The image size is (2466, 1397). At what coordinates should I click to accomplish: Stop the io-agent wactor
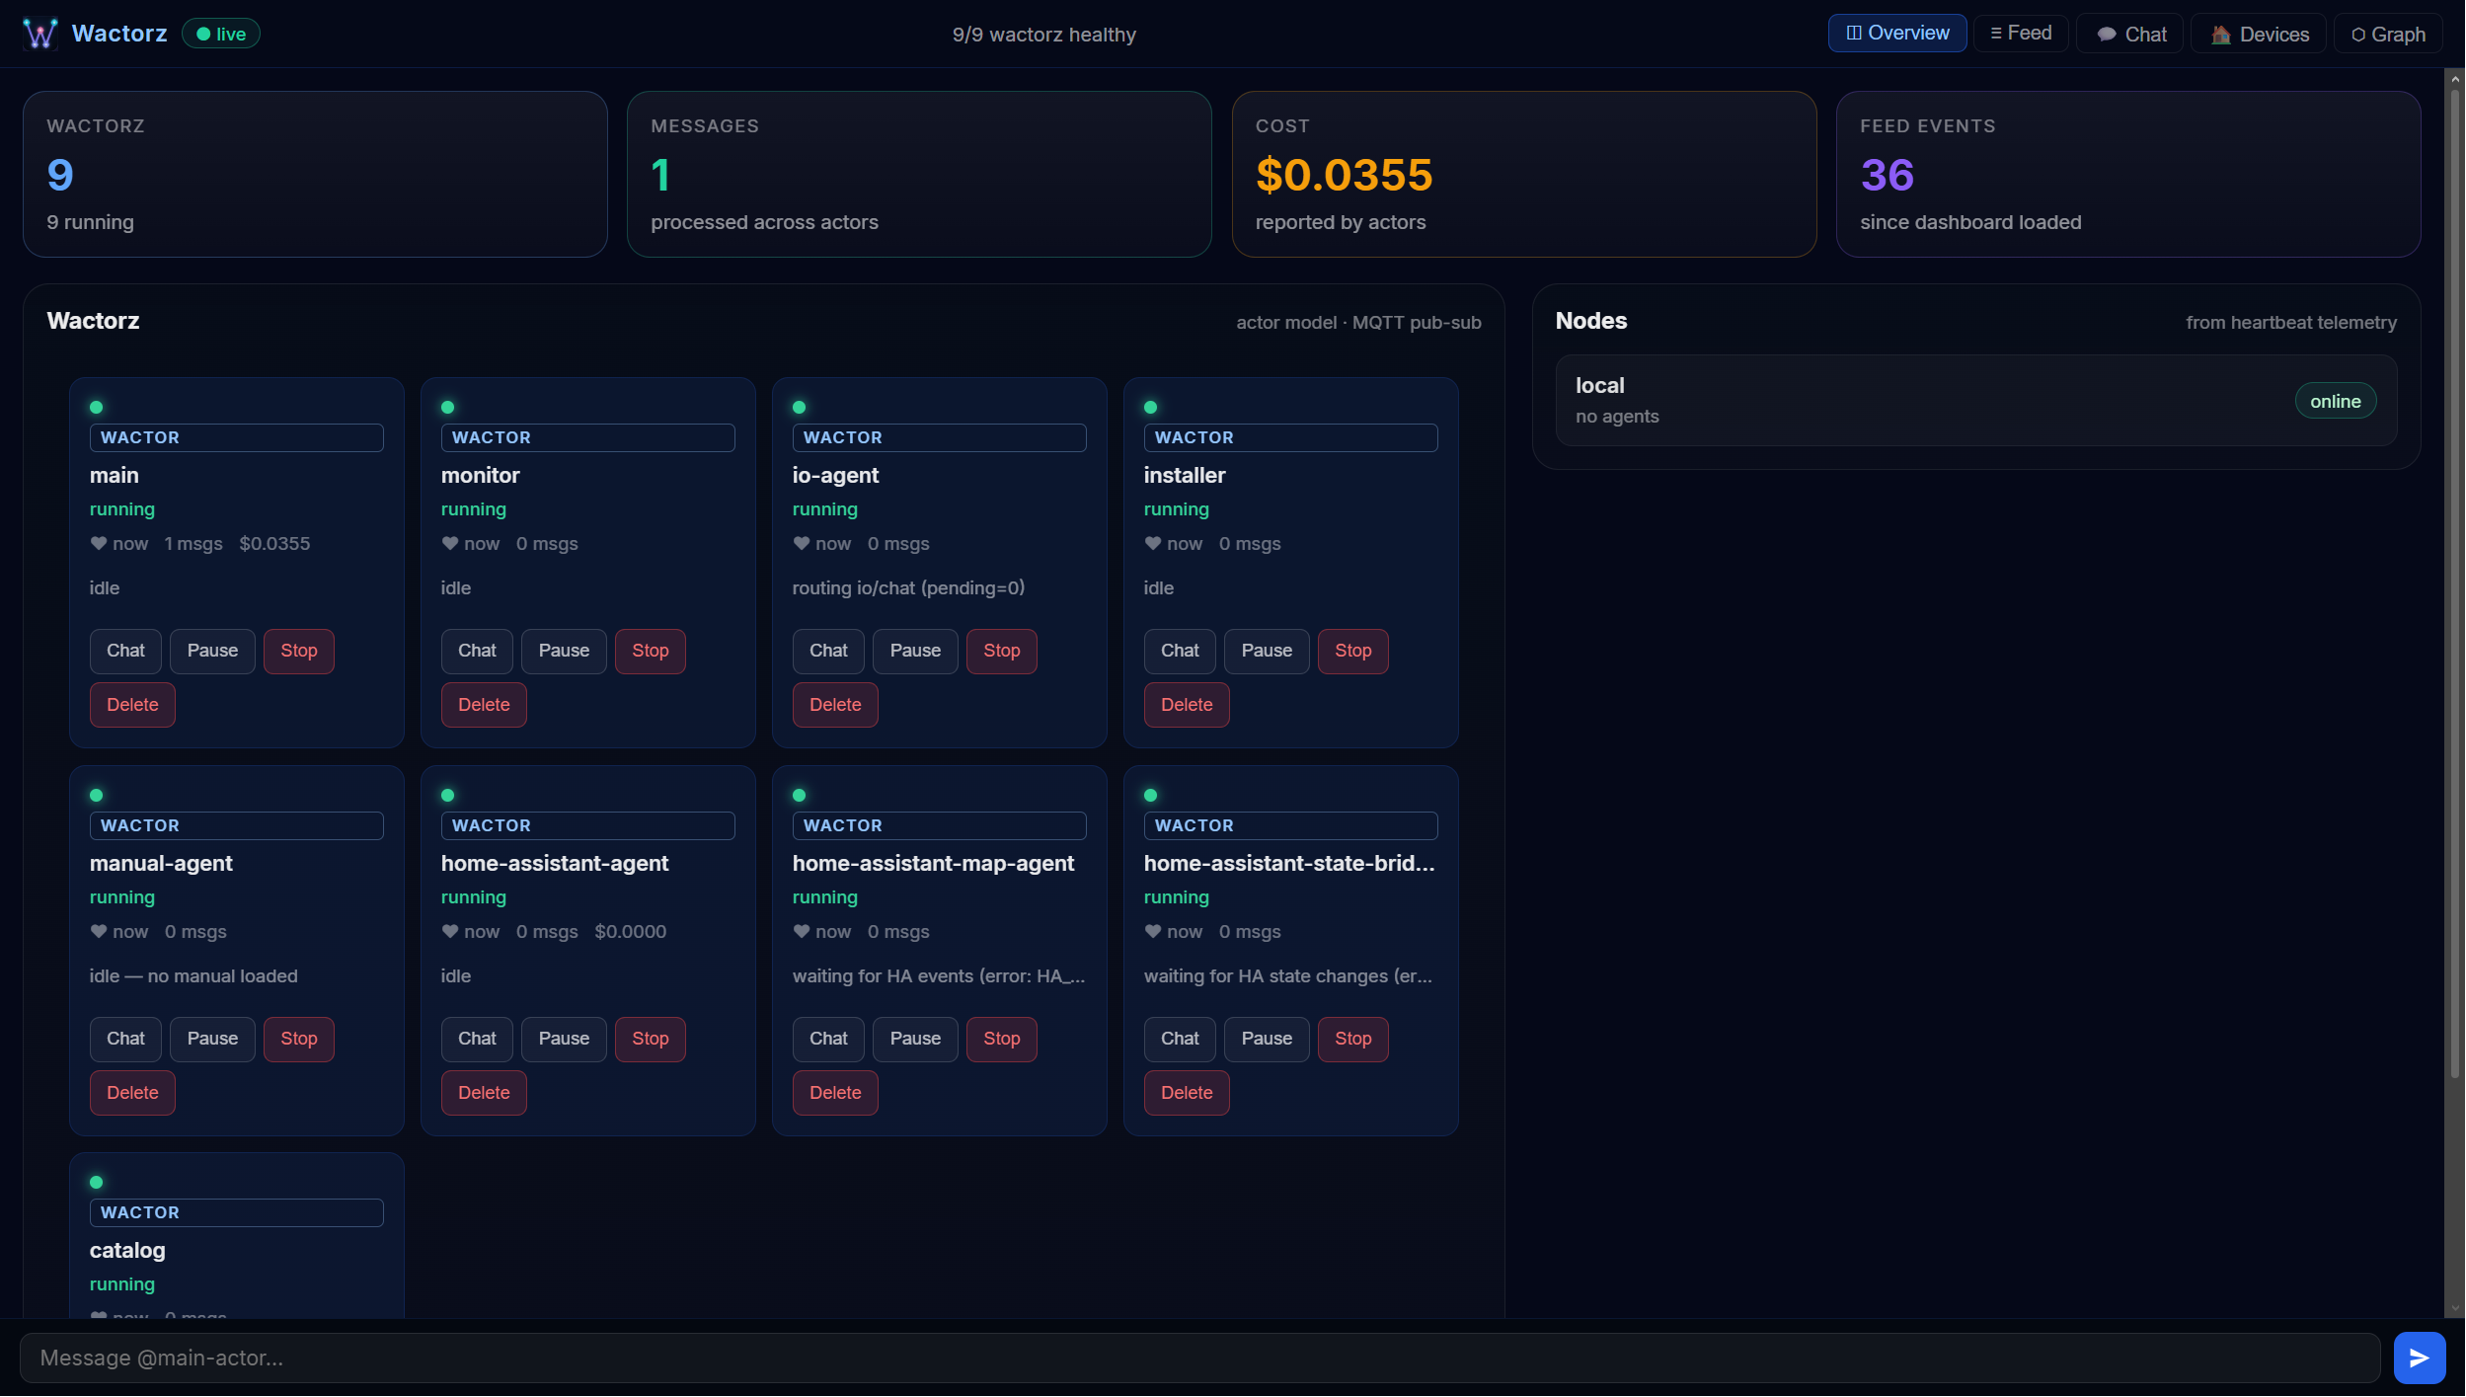(x=1000, y=651)
